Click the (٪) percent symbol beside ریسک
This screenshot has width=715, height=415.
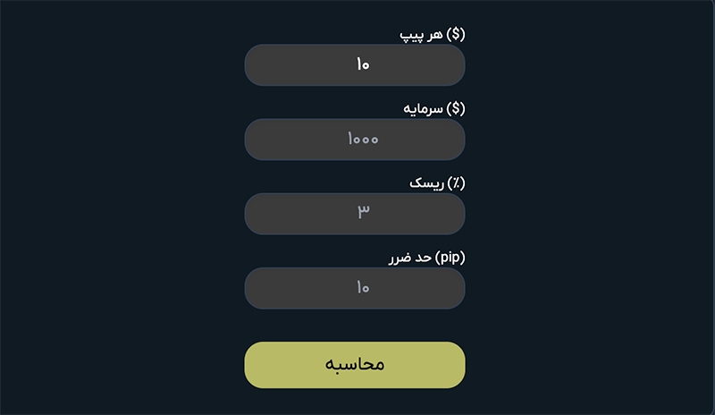[456, 183]
